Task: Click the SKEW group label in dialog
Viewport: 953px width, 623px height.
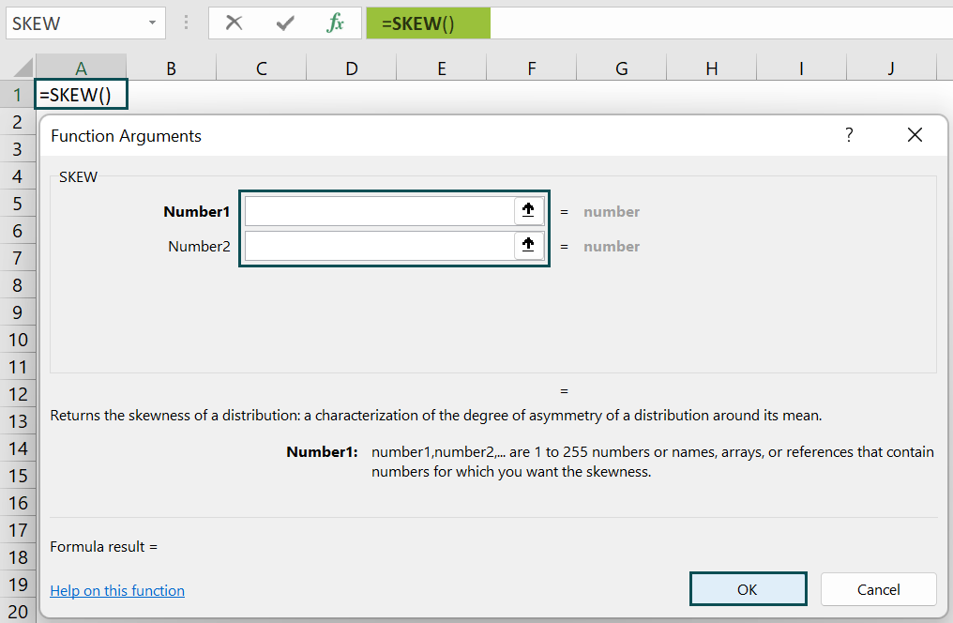Action: click(78, 177)
